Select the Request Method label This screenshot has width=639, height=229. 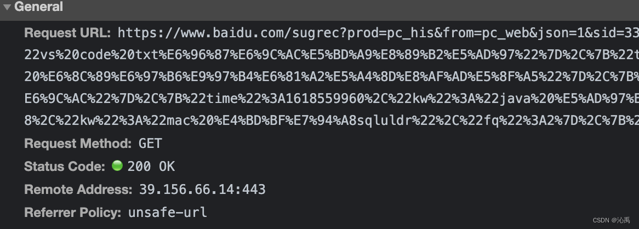[x=78, y=144]
